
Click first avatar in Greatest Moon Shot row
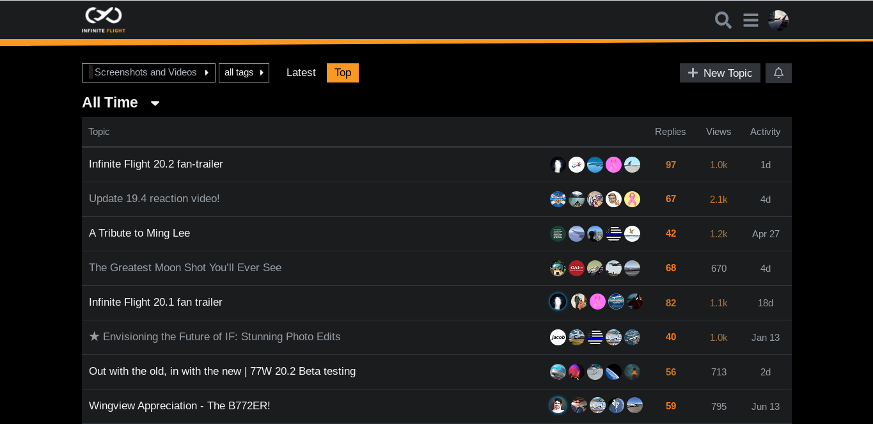pos(558,269)
